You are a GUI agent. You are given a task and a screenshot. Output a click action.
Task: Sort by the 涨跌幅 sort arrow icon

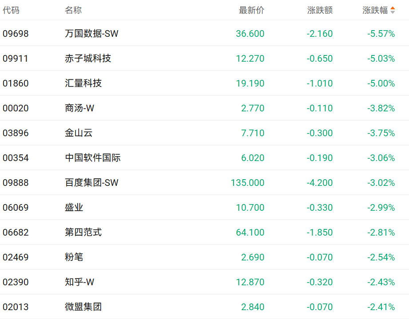tap(393, 10)
